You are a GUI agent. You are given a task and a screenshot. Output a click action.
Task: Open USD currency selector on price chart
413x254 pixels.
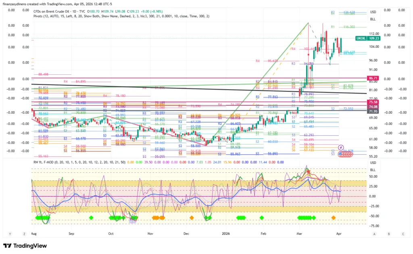373,12
